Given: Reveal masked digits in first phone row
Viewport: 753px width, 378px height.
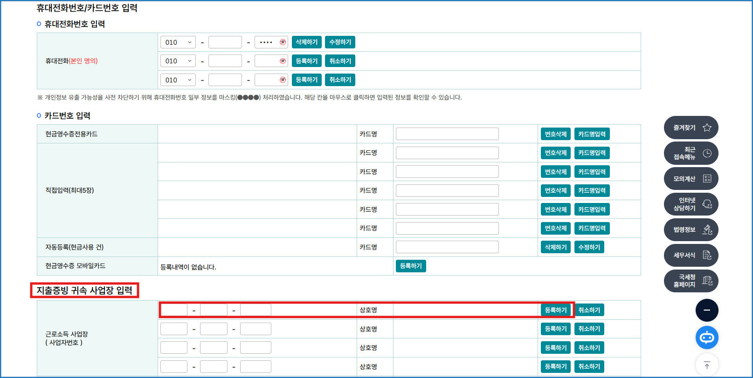Looking at the screenshot, I should tap(283, 42).
